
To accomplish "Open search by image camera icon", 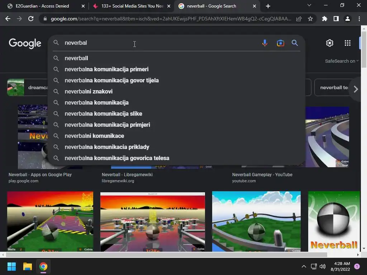I will tap(280, 43).
